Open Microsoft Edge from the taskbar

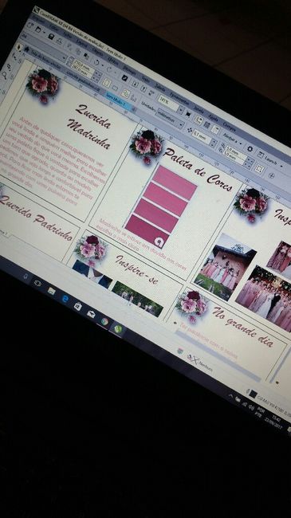coord(65,299)
